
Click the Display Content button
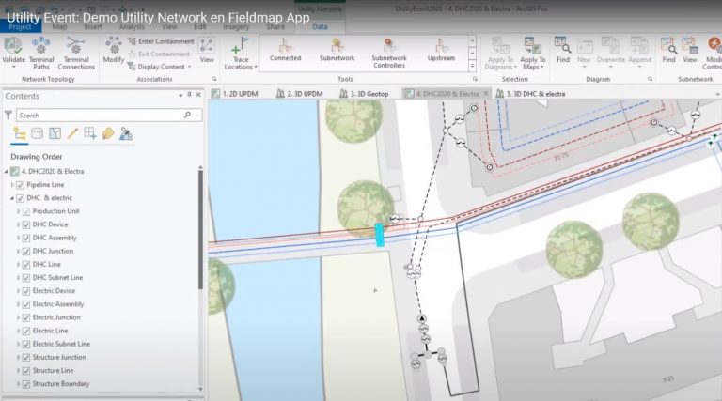click(160, 67)
